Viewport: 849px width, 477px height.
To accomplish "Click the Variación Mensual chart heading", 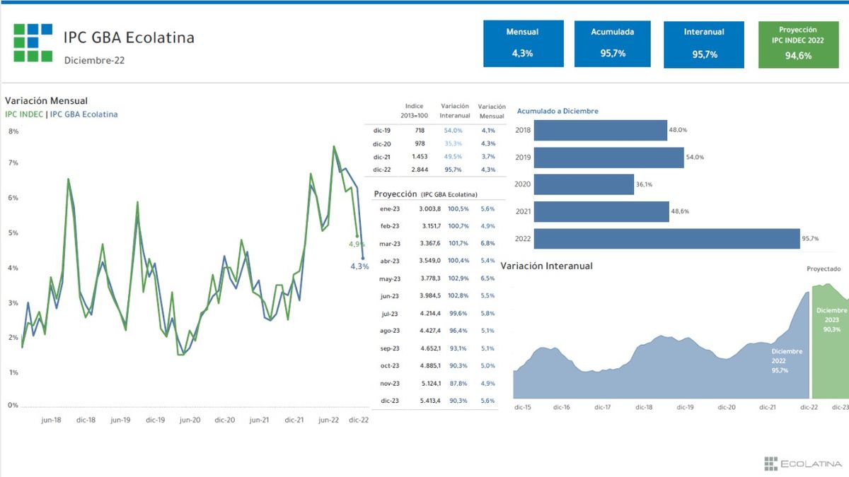I will click(x=46, y=101).
